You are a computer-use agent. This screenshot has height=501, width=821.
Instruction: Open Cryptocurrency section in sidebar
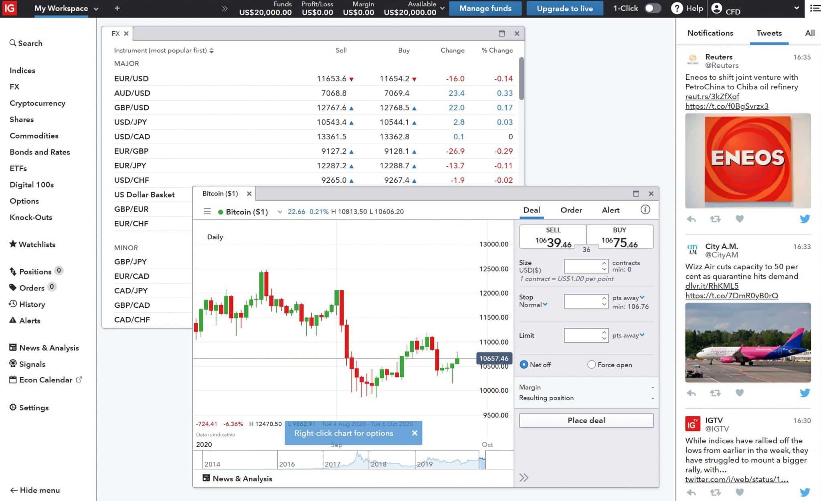coord(38,103)
